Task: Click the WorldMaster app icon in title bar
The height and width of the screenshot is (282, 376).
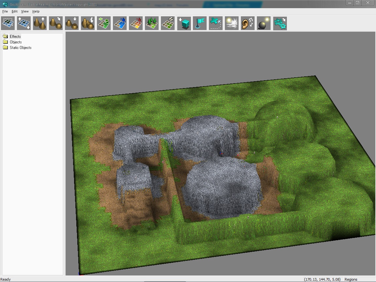Action: 5,4
